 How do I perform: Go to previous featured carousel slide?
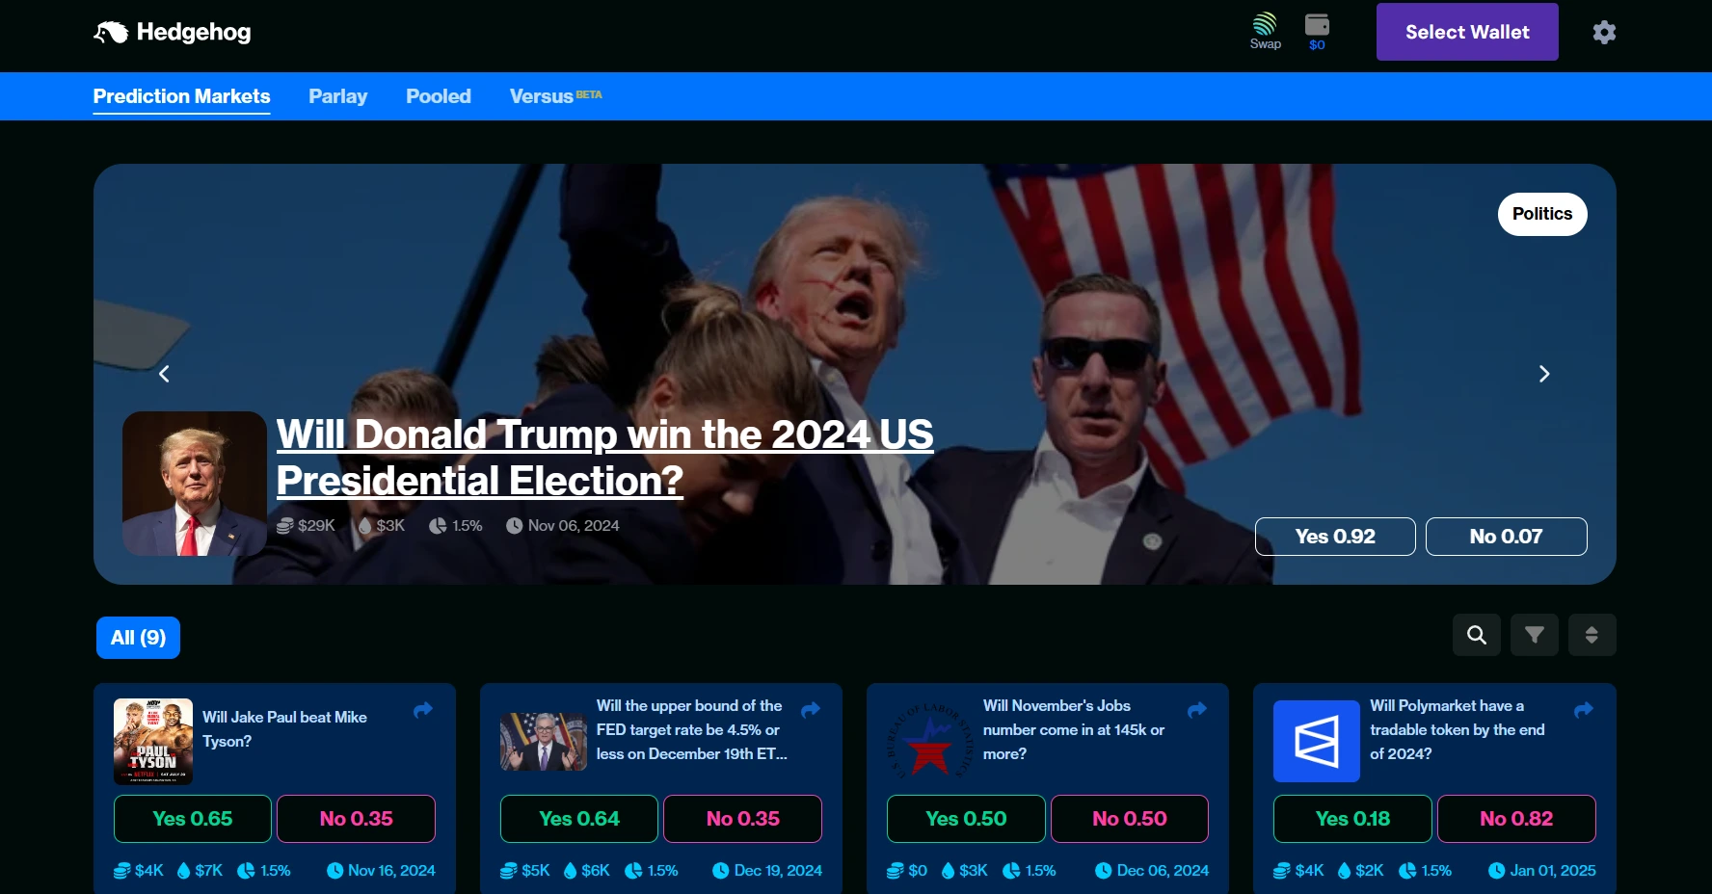[165, 374]
